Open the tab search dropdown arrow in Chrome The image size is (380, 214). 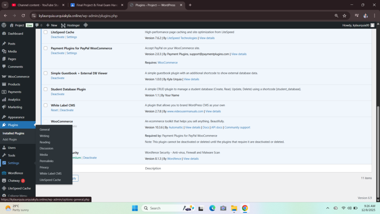pyautogui.click(x=5, y=5)
